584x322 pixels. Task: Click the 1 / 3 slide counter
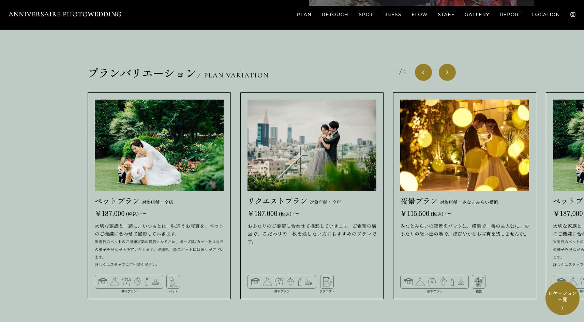pos(400,72)
